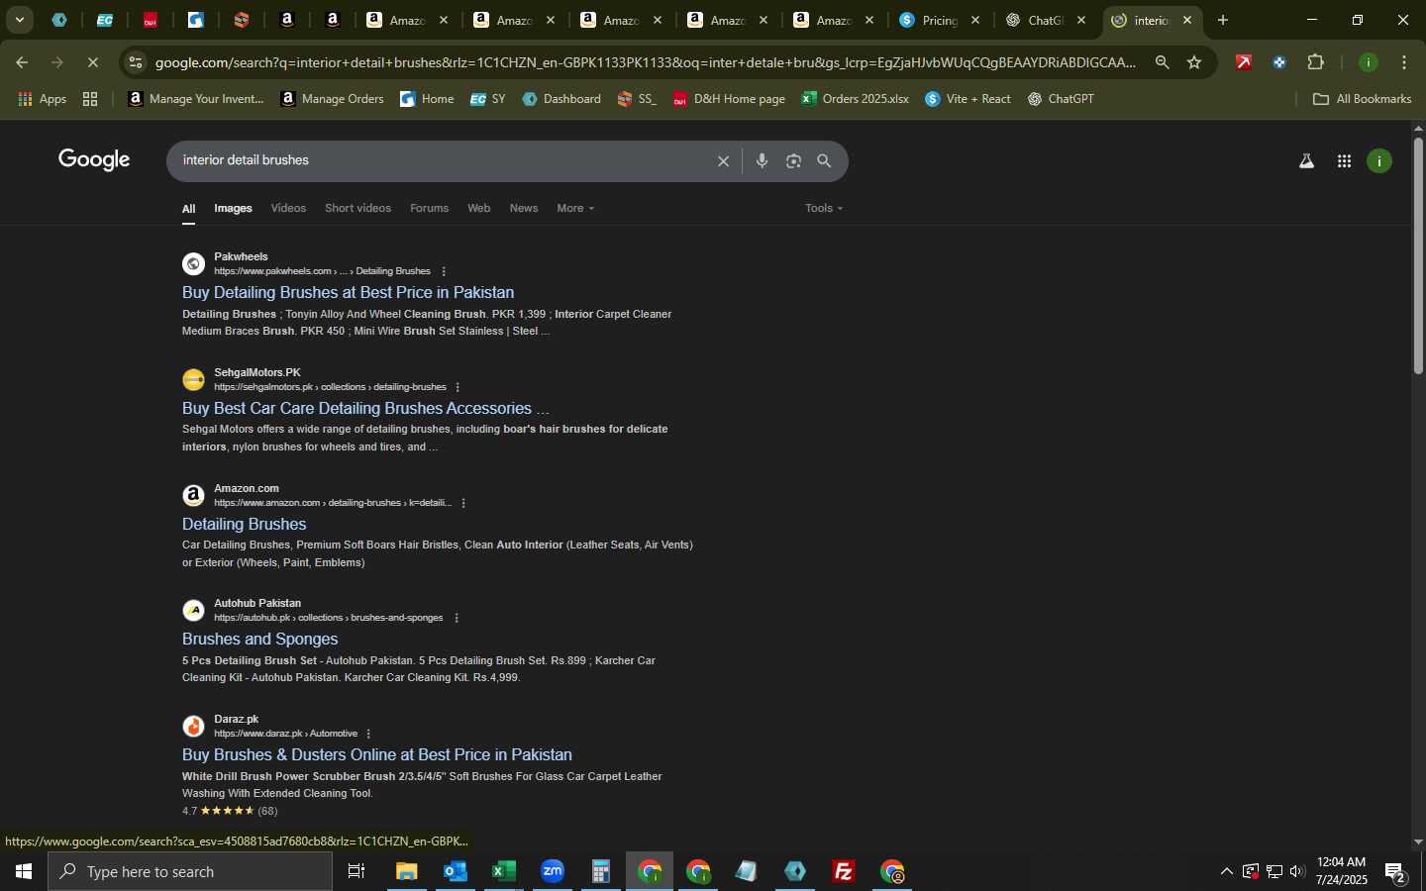
Task: Open Chrome profile avatar in toolbar
Action: tap(1369, 62)
